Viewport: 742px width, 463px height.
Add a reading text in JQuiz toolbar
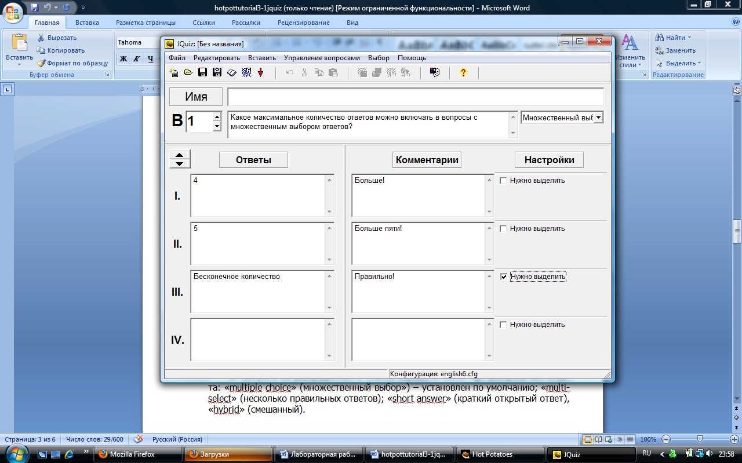point(232,72)
